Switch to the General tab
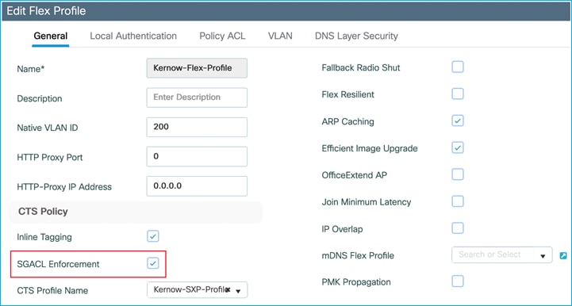The height and width of the screenshot is (306, 572). click(50, 36)
